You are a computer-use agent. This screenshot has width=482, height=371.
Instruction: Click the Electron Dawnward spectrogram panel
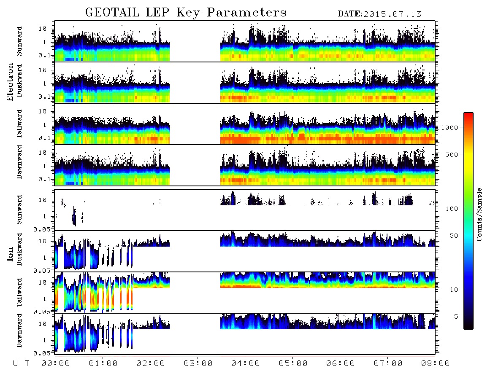pyautogui.click(x=245, y=165)
